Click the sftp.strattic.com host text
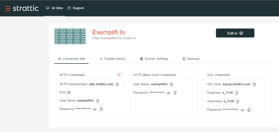Screen dimensions: 279x132 (x=101, y=84)
